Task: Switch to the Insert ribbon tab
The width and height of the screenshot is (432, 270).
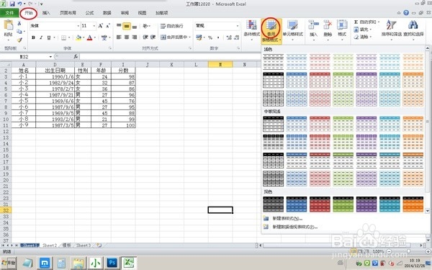Action: coord(46,13)
